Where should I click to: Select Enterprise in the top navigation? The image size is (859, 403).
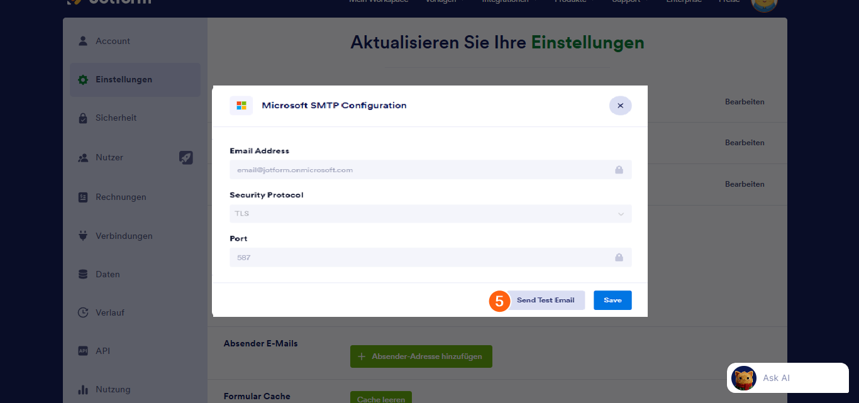[684, 2]
